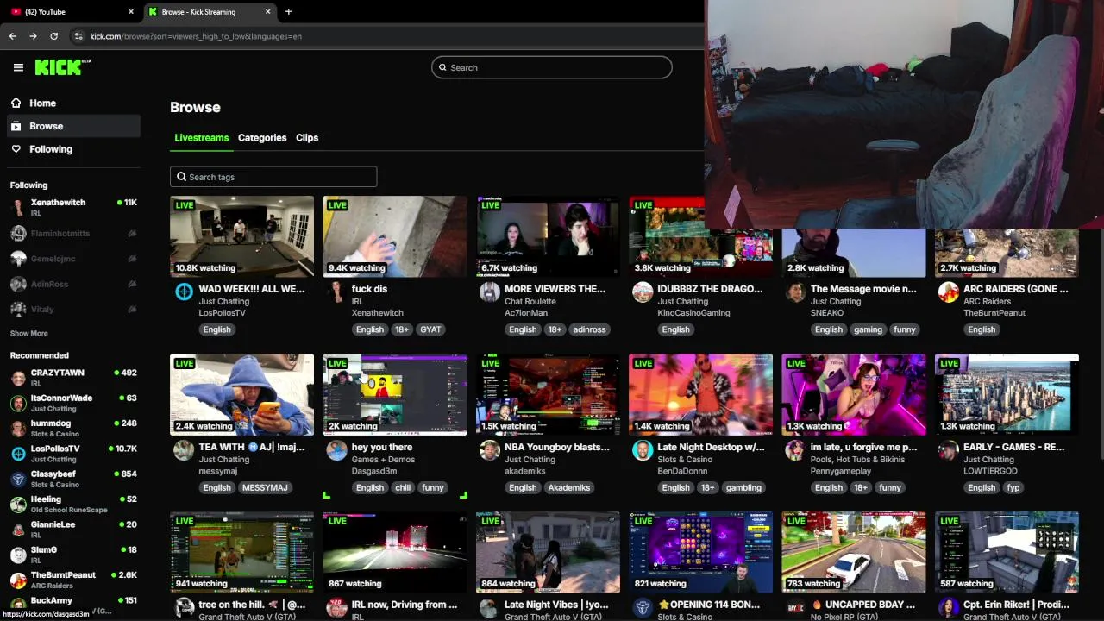Click the fyp tag under LOWTIERGOD
The height and width of the screenshot is (621, 1104).
[1013, 487]
